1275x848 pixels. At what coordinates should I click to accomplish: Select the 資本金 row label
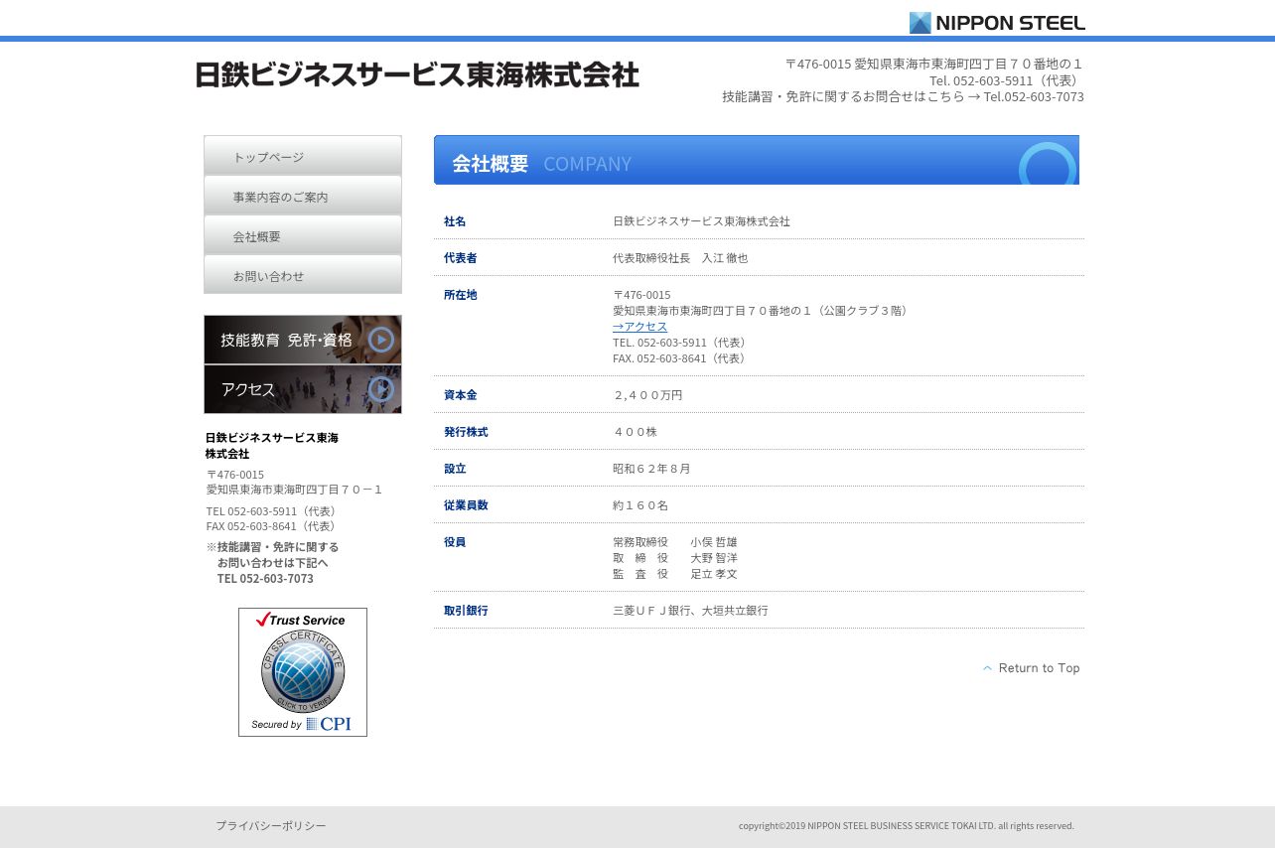point(460,395)
